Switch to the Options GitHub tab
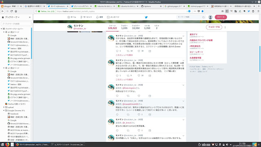The width and height of the screenshot is (261, 147). pyautogui.click(x=151, y=7)
